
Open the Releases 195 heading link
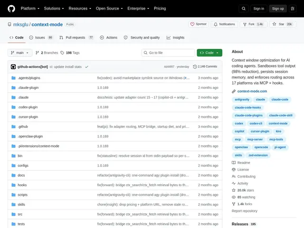tap(244, 224)
